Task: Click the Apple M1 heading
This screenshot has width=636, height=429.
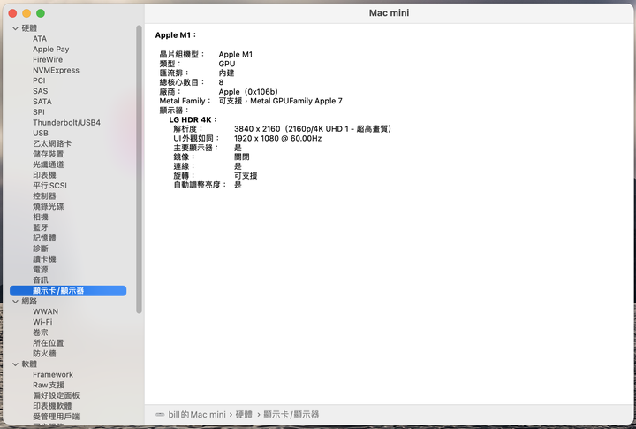Action: pos(176,35)
